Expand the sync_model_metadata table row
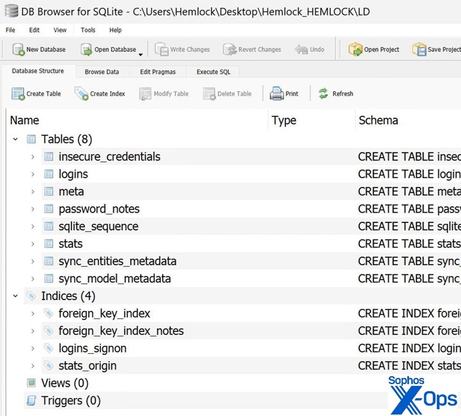The width and height of the screenshot is (461, 416). click(x=33, y=279)
